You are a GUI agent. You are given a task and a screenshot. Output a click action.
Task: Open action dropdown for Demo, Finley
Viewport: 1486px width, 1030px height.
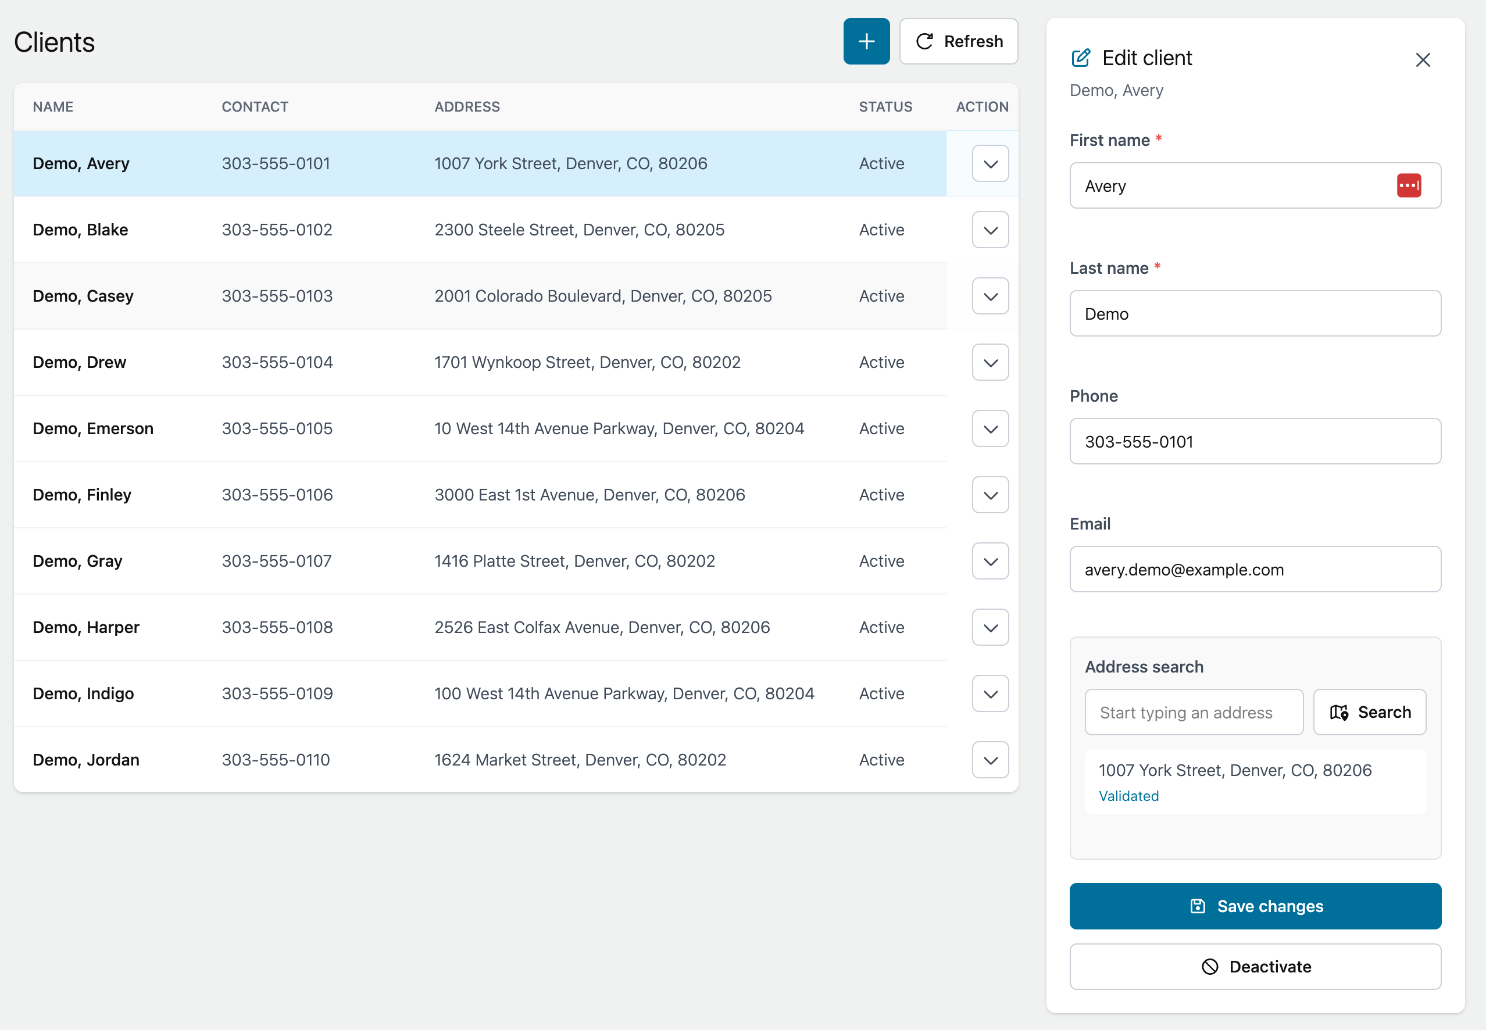(990, 495)
